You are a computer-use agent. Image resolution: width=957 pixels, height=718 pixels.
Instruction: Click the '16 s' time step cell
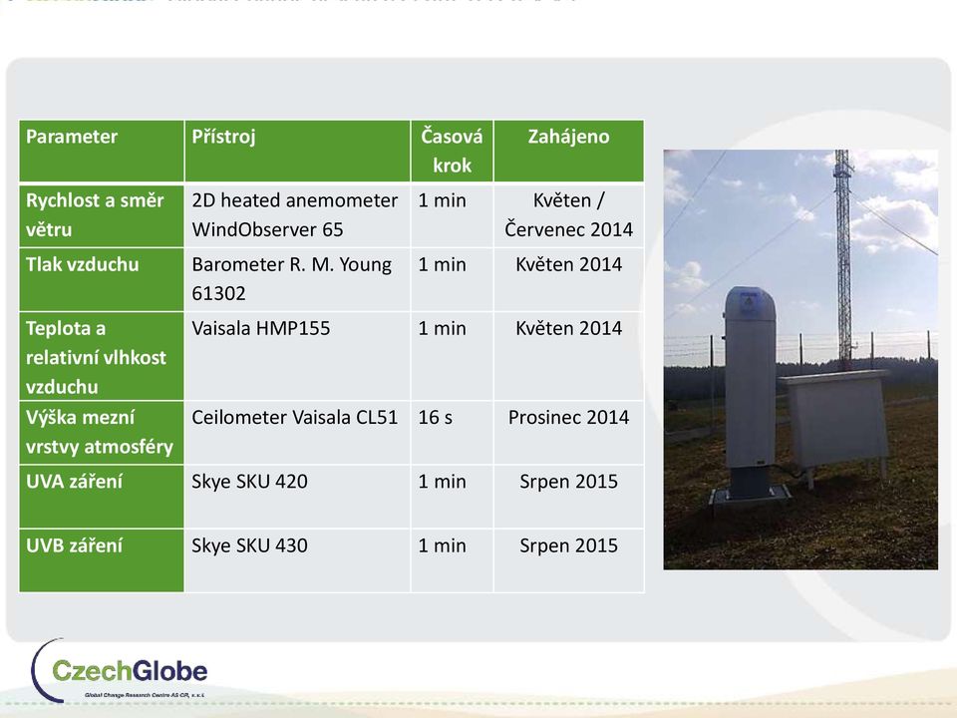pyautogui.click(x=452, y=432)
